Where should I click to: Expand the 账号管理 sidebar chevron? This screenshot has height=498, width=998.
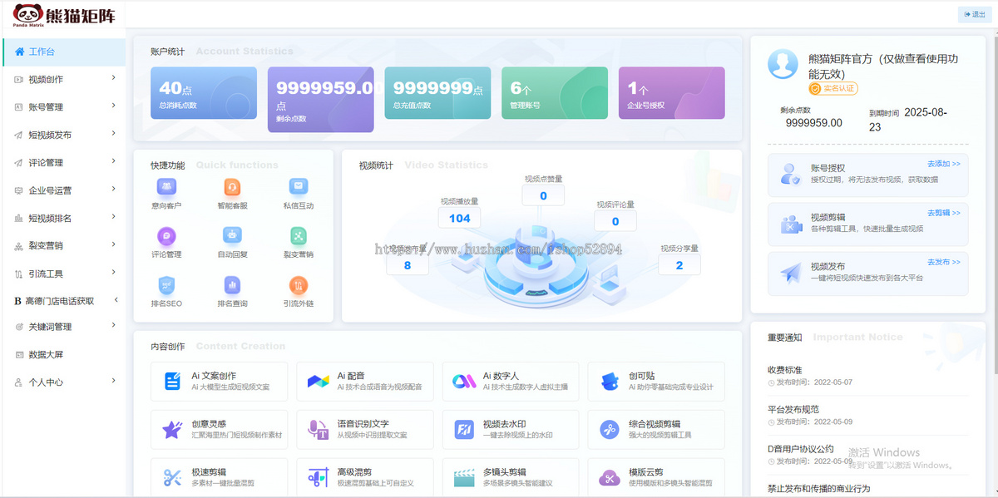tap(113, 106)
